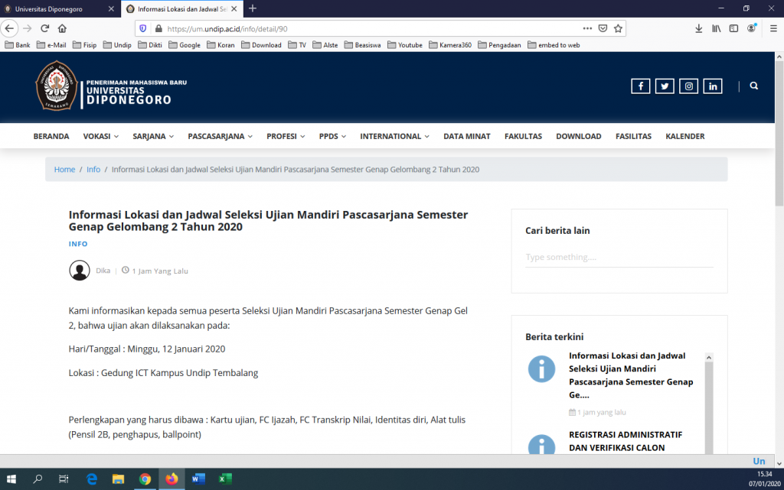
Task: Open the REGISTRASI ADMINISTRATIF news link
Action: coord(626,441)
